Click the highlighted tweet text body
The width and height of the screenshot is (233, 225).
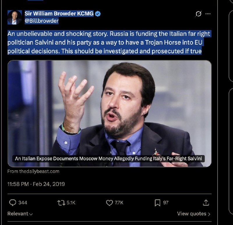click(x=108, y=43)
